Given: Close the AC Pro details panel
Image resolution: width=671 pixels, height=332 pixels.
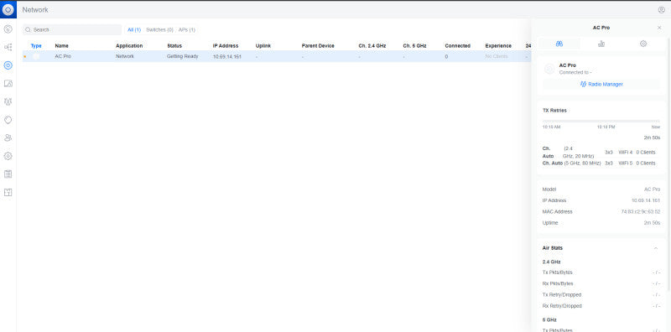Looking at the screenshot, I should pos(659,28).
